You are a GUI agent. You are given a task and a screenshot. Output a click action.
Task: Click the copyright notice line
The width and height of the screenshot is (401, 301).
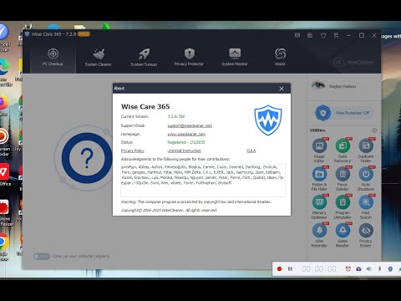[169, 210]
